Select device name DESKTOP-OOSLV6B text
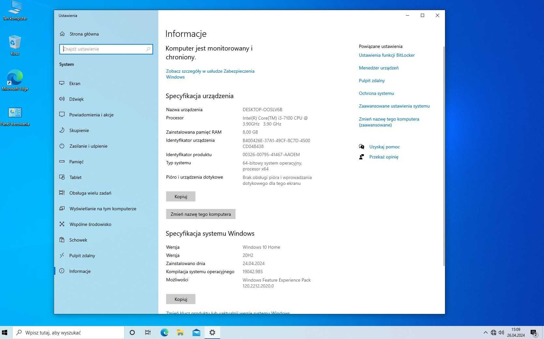This screenshot has height=339, width=544. pos(262,110)
